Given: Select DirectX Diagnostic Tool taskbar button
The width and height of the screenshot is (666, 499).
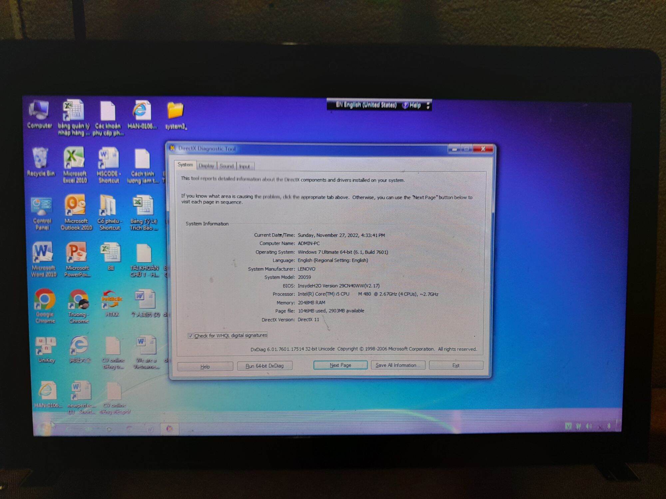Looking at the screenshot, I should (x=169, y=429).
